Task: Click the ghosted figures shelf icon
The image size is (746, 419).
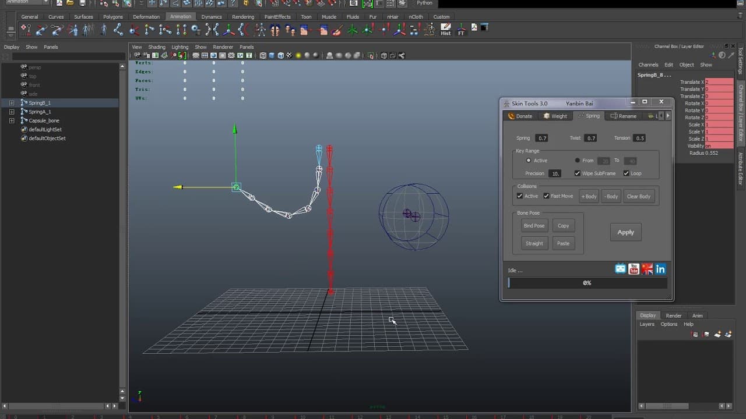Action: pyautogui.click(x=89, y=30)
